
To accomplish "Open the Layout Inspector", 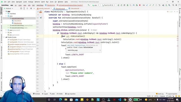I will (172, 94).
